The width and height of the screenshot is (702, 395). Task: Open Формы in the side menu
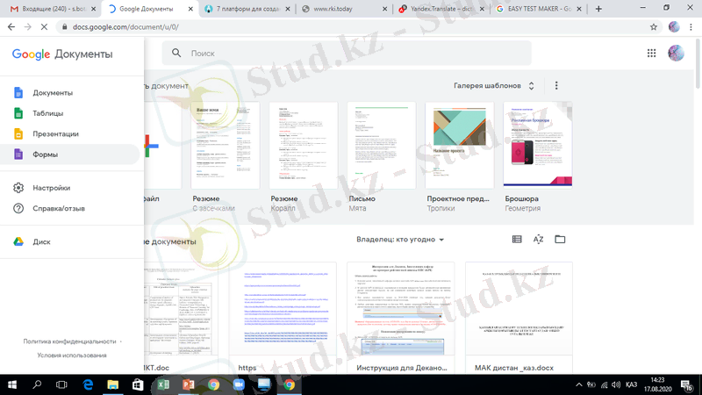pyautogui.click(x=70, y=154)
